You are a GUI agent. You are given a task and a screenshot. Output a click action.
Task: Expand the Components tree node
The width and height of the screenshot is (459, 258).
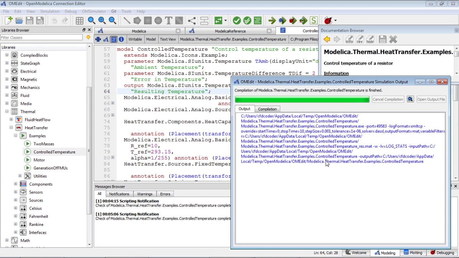click(15, 184)
